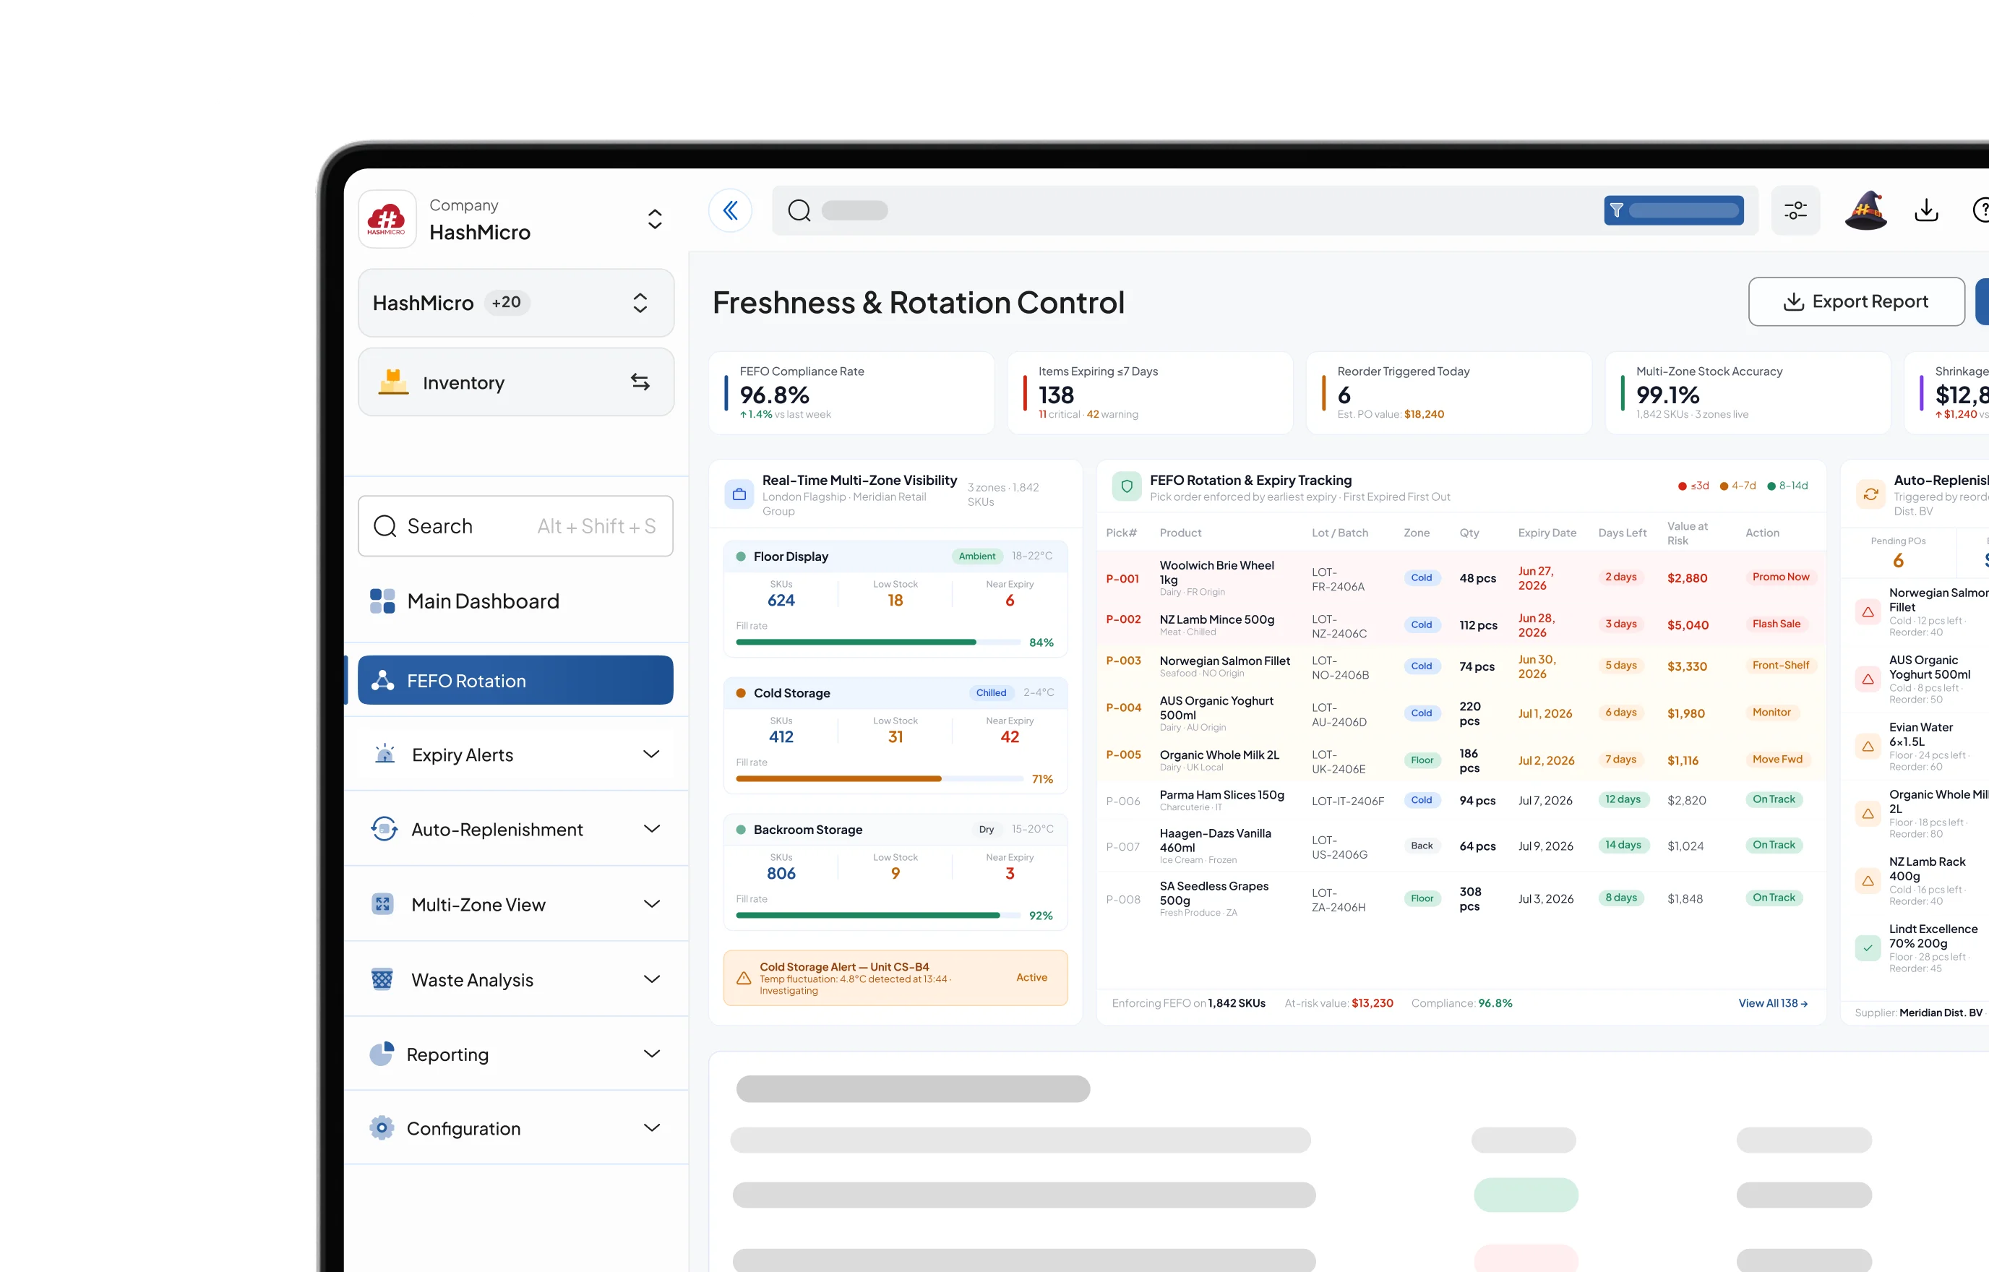Expand the Expiry Alerts menu chevron
Viewport: 1989px width, 1272px height.
652,754
